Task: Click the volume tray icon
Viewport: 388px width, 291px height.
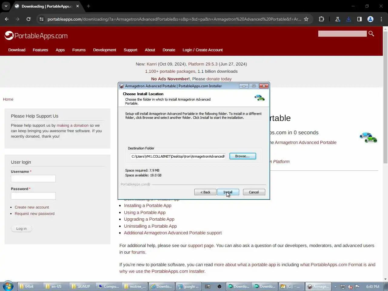Action: (x=350, y=286)
